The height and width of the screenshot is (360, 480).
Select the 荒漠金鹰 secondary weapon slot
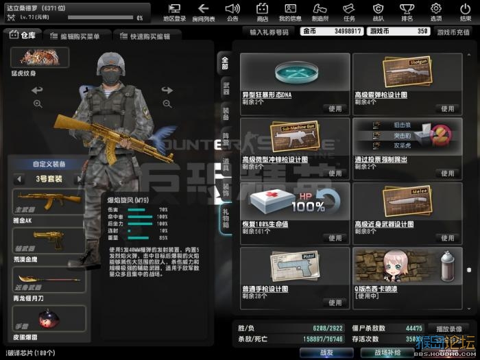[x=49, y=241]
